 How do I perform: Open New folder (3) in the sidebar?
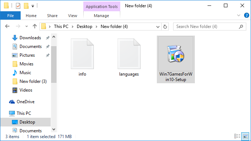tap(33, 81)
